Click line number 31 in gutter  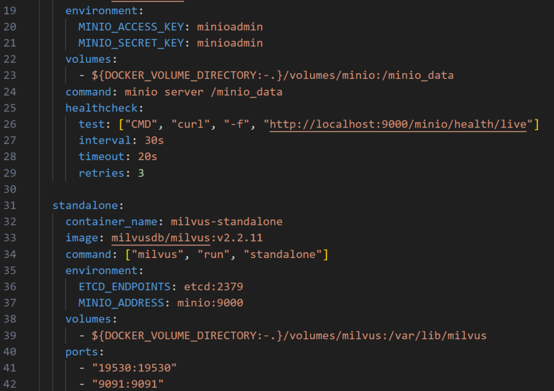click(10, 206)
